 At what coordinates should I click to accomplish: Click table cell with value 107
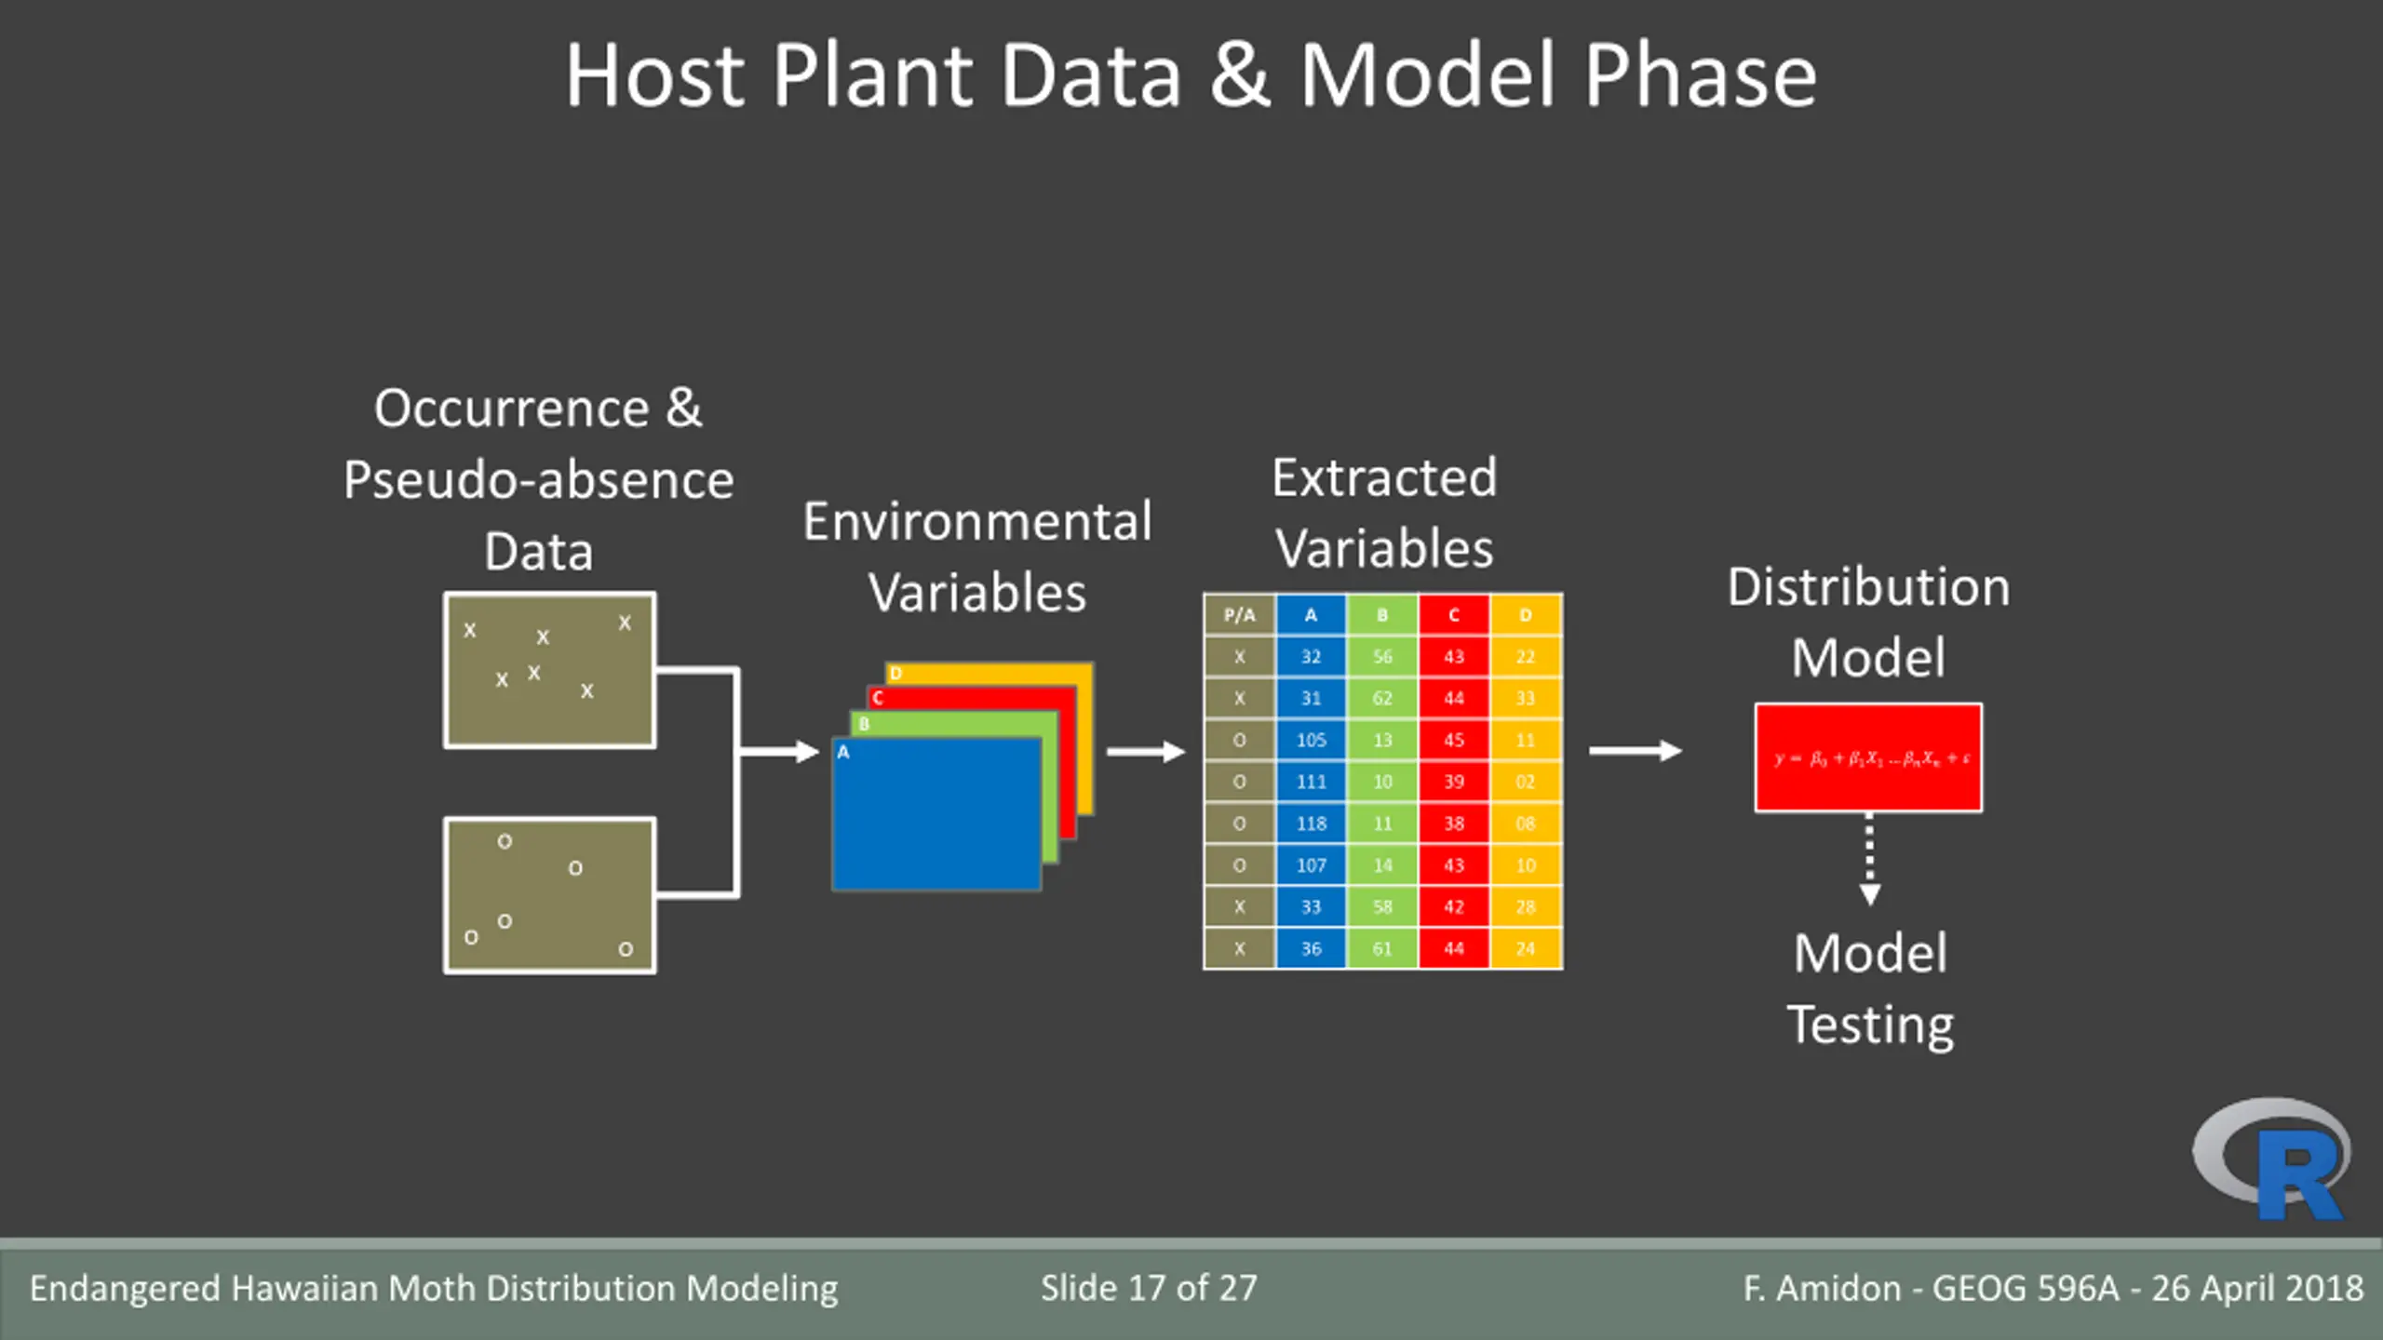click(1311, 866)
